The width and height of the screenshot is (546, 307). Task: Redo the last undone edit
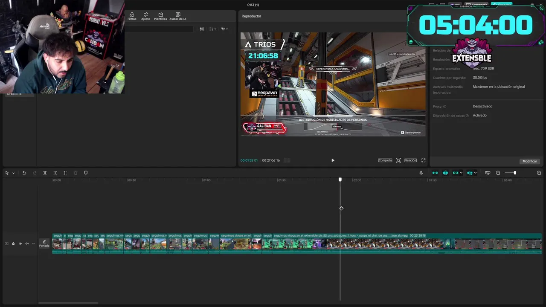pos(35,173)
